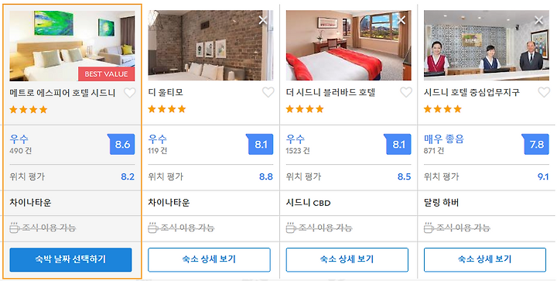Remove 더 시드니 블러바드 호텔 card with X
This screenshot has width=557, height=281.
click(401, 20)
